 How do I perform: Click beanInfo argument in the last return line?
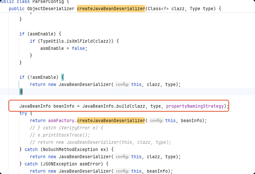[157, 171]
